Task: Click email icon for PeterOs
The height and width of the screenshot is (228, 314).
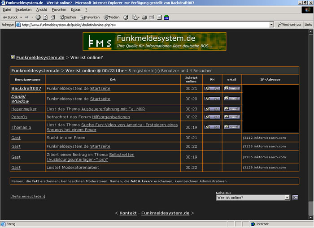Action: [x=232, y=117]
